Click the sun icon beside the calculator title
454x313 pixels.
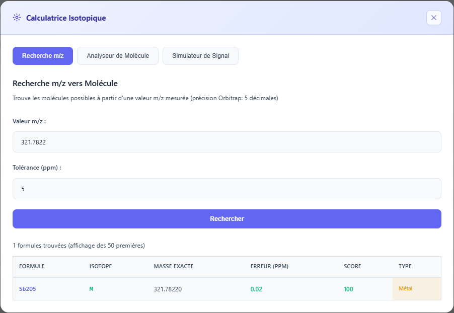pyautogui.click(x=16, y=17)
